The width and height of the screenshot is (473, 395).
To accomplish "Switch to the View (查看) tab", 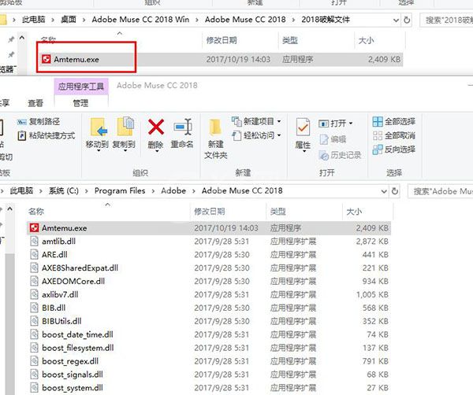I will [35, 103].
